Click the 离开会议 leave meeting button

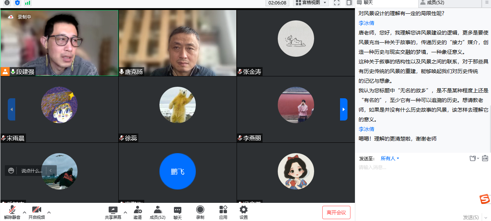click(x=336, y=212)
